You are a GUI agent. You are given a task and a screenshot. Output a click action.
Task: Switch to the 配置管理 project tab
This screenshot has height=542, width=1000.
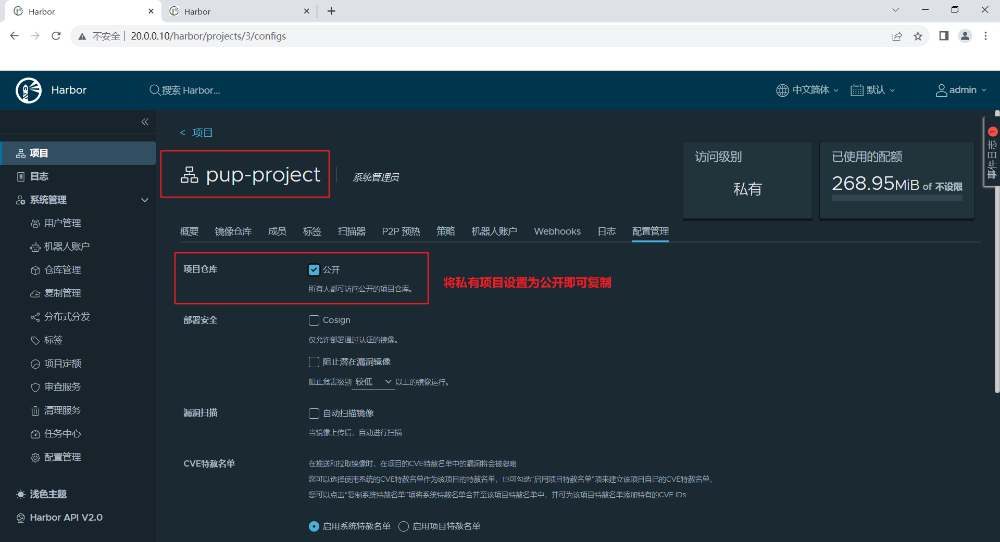pyautogui.click(x=651, y=231)
